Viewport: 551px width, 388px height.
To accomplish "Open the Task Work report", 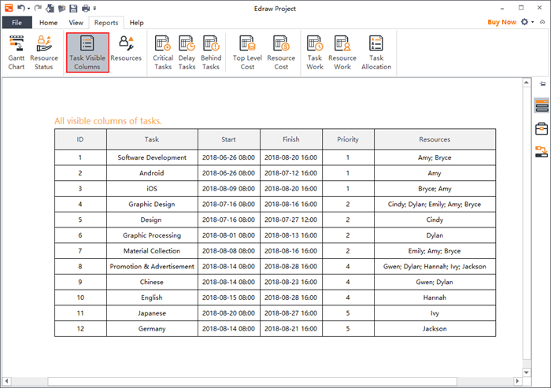I will (x=315, y=53).
